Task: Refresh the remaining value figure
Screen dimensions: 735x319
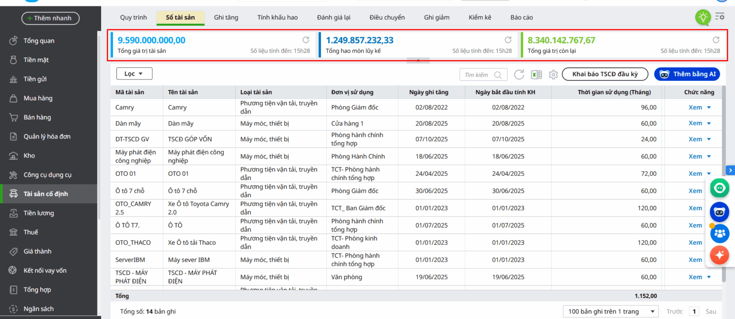Action: 716,40
